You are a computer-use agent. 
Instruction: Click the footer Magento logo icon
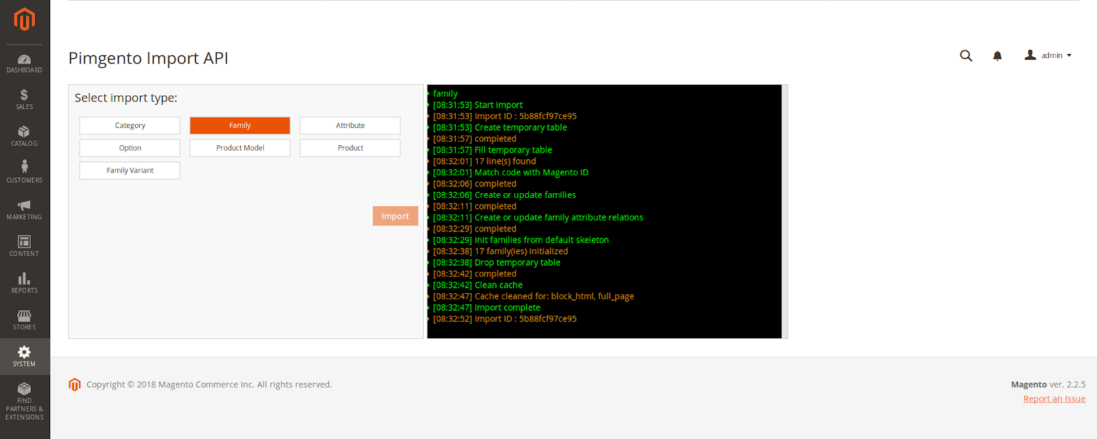75,385
